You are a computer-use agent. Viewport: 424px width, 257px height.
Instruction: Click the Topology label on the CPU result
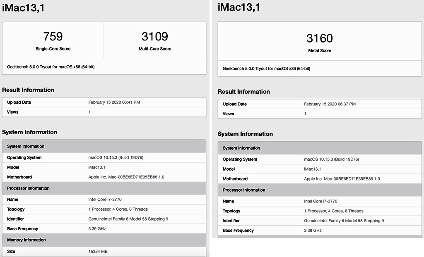[16, 209]
